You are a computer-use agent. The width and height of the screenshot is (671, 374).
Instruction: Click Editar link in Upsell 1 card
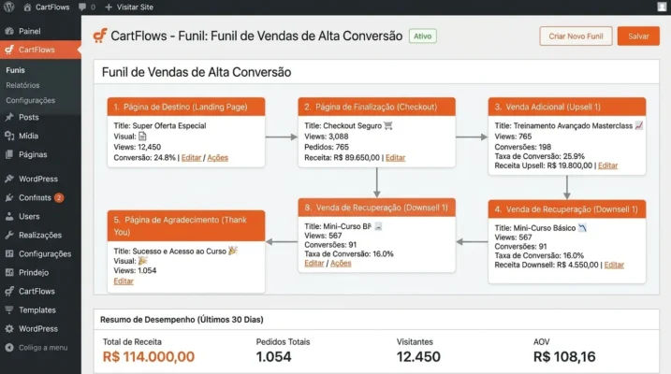pos(607,165)
